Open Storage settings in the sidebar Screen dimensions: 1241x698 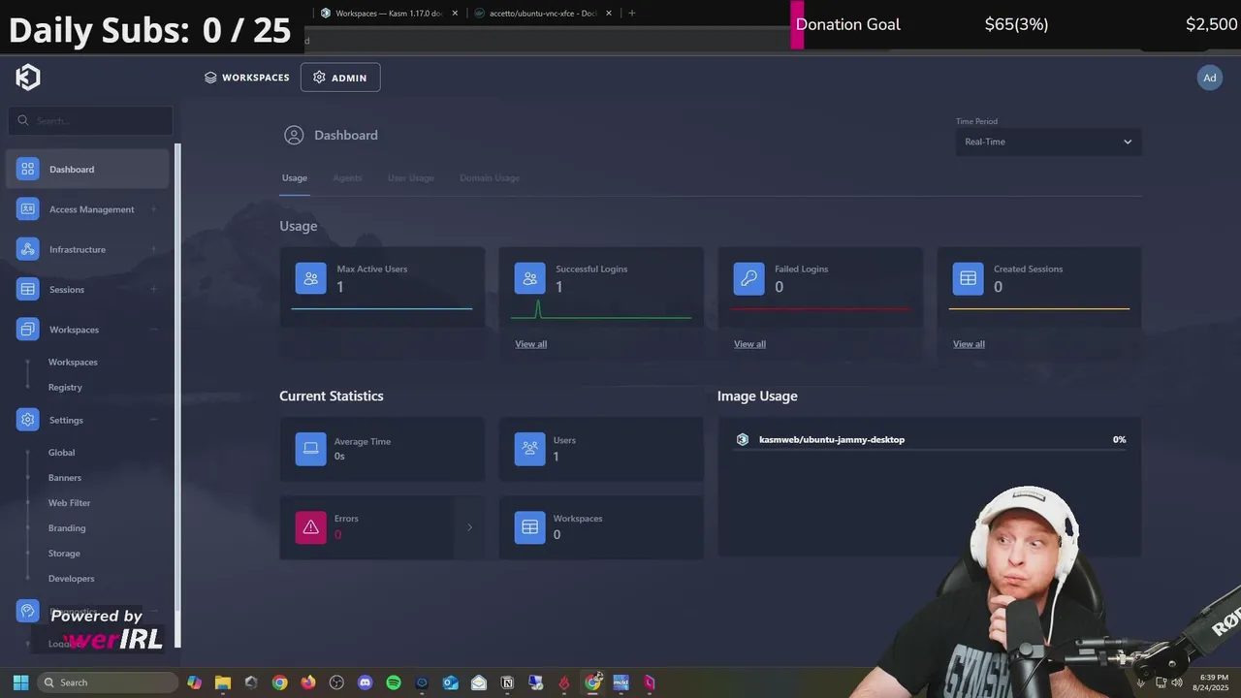coord(64,554)
